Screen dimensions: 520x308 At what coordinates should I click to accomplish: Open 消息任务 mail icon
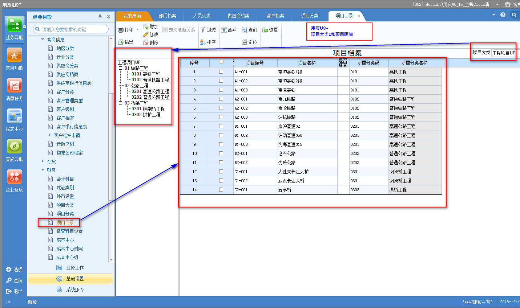click(x=15, y=86)
